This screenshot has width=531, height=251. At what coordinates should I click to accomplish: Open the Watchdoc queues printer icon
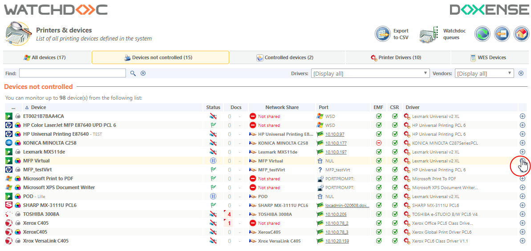[430, 34]
